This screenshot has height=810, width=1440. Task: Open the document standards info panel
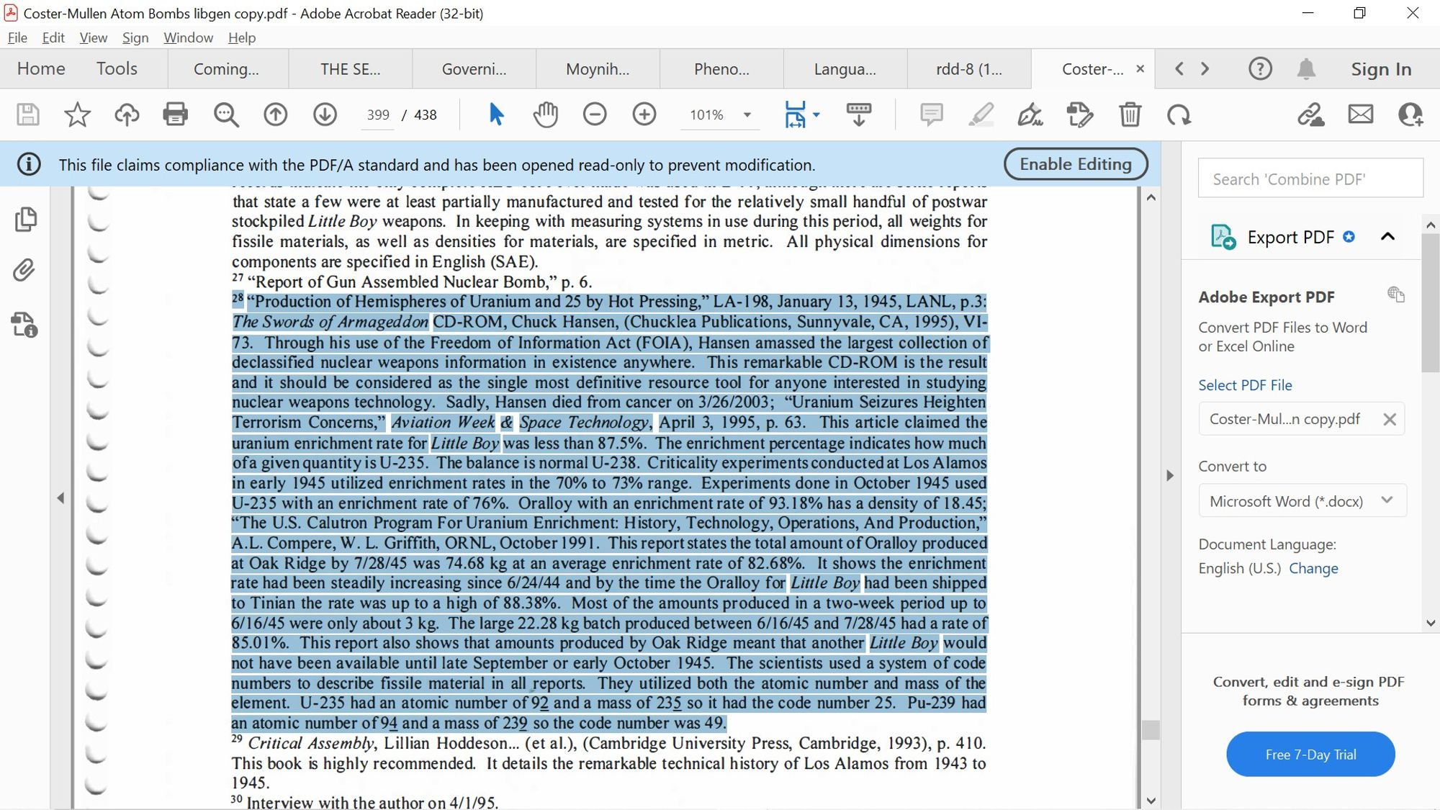24,325
